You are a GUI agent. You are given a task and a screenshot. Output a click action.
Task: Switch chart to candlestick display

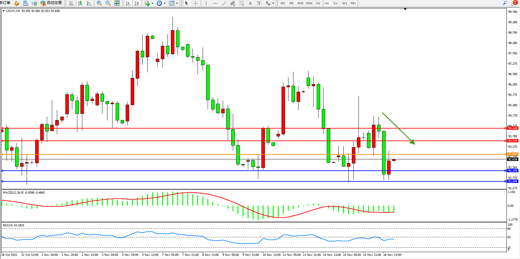80,3
